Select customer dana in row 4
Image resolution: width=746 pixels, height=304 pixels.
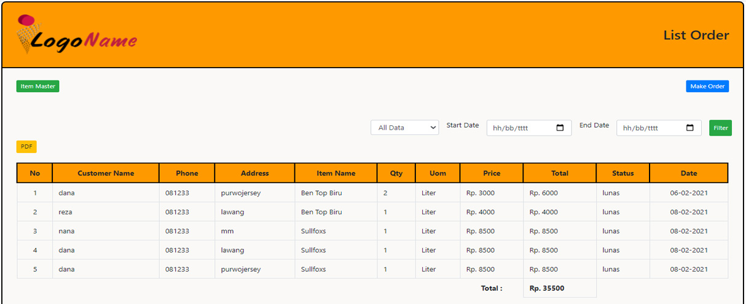[66, 250]
